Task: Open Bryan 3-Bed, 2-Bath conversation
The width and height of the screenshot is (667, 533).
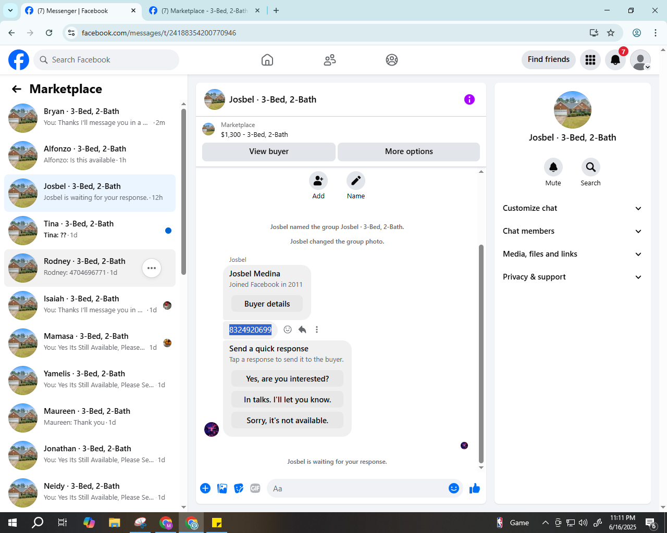Action: 90,118
